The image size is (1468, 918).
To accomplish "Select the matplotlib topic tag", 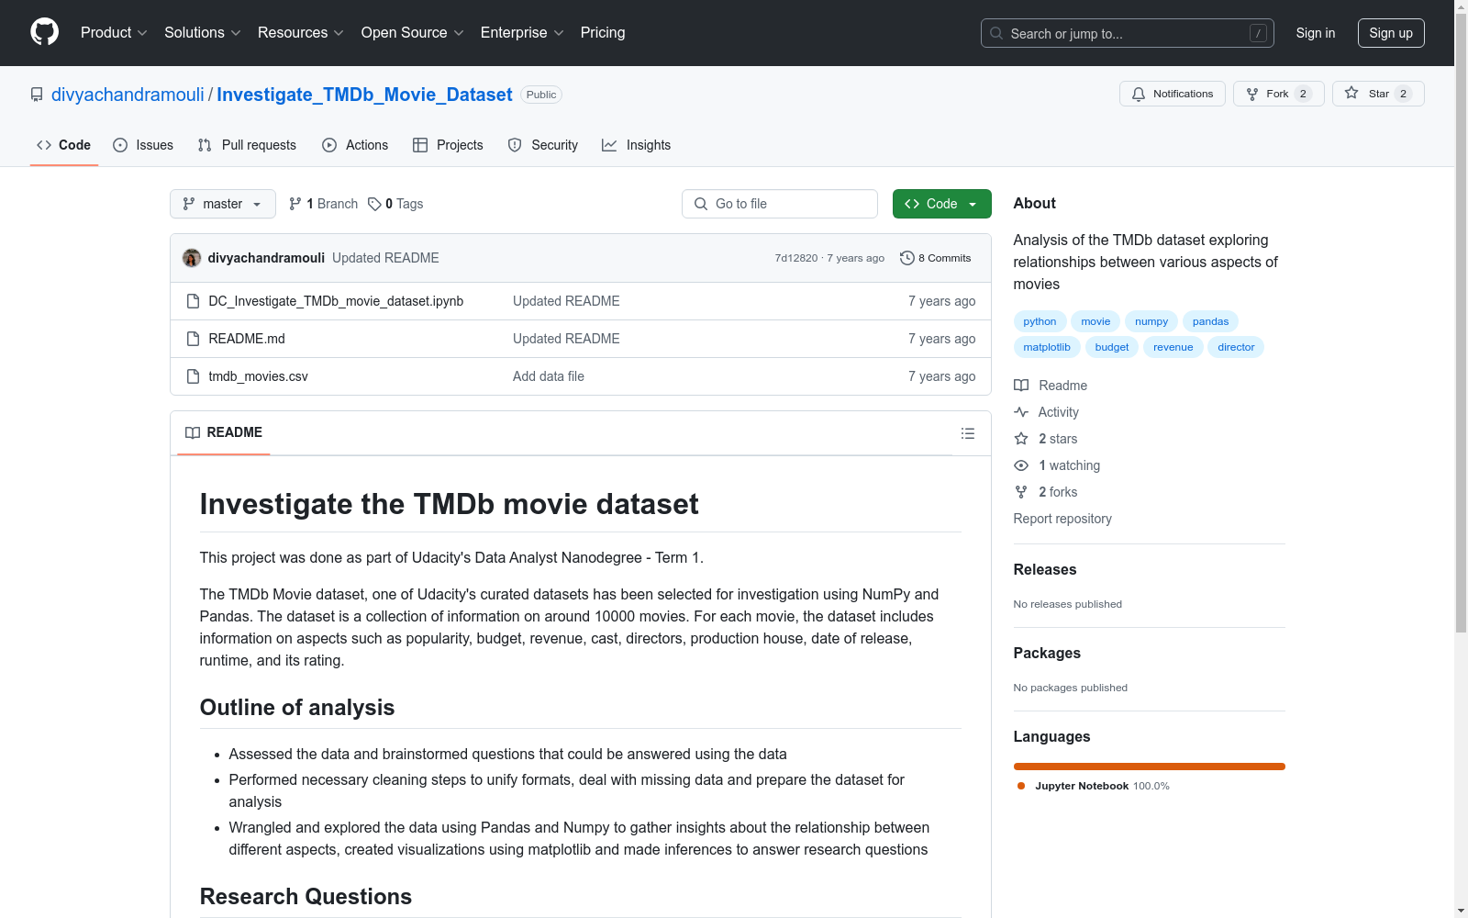I will [1047, 347].
